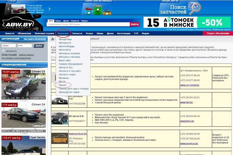Select the Авто search tab

tap(51, 21)
